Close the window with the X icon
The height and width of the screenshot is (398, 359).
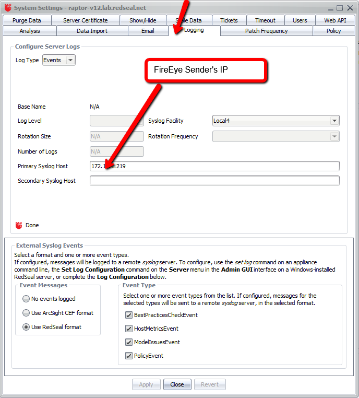coord(350,8)
